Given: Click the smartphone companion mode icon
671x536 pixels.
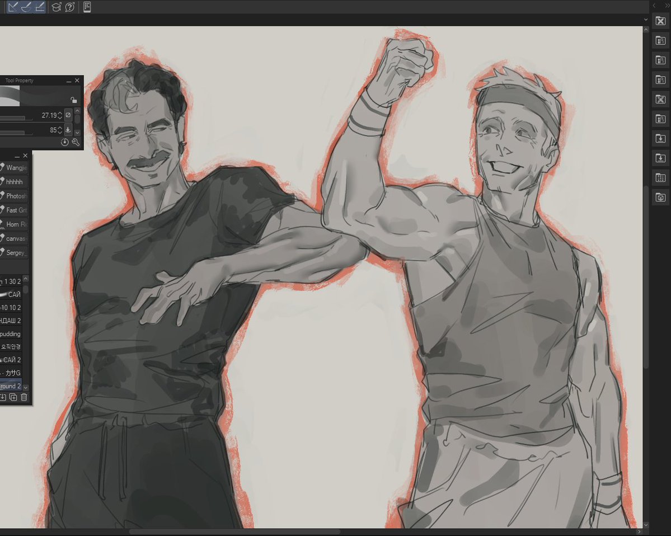Looking at the screenshot, I should click(x=87, y=7).
